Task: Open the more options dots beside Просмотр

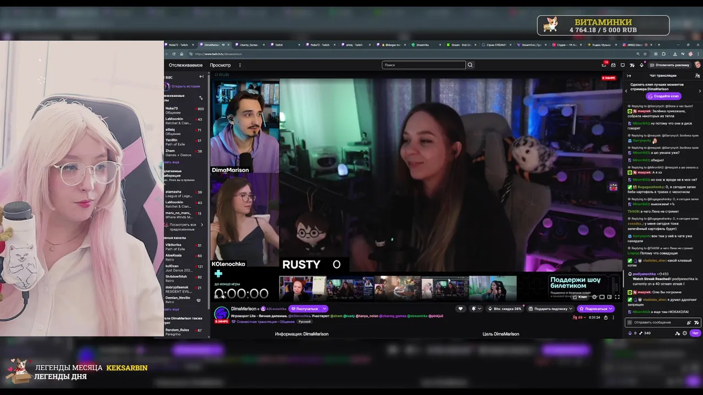Action: point(240,65)
